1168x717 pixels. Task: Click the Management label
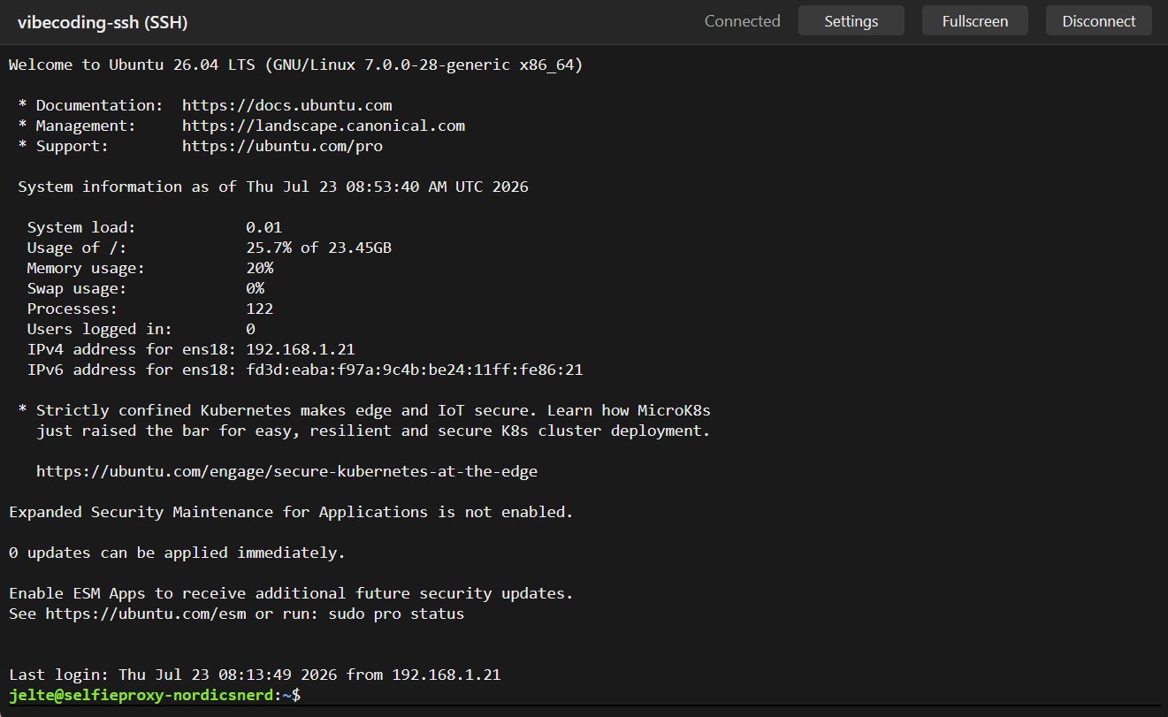[86, 126]
